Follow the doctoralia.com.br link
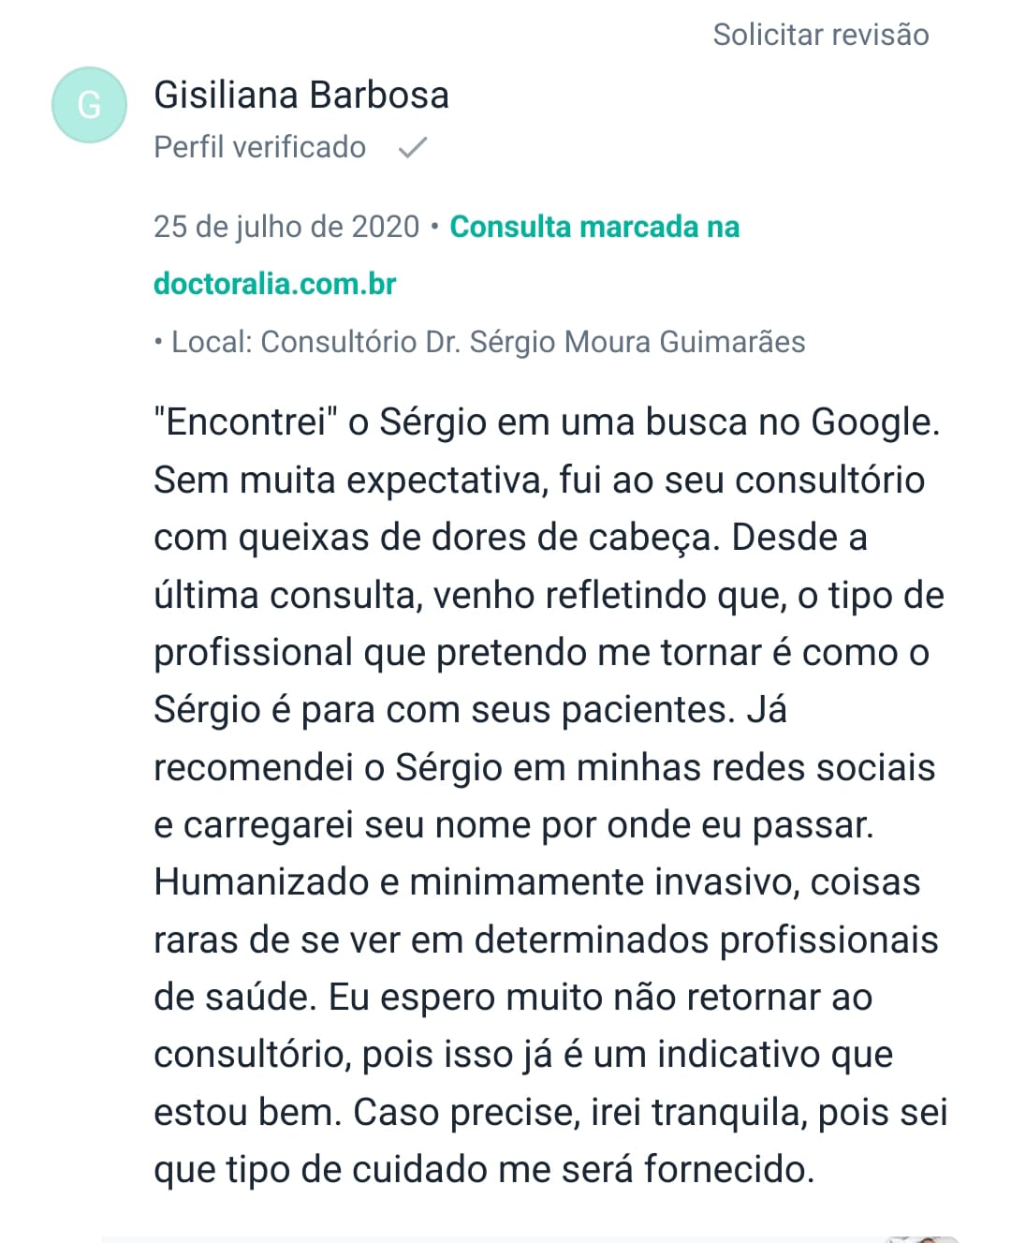 (x=274, y=283)
